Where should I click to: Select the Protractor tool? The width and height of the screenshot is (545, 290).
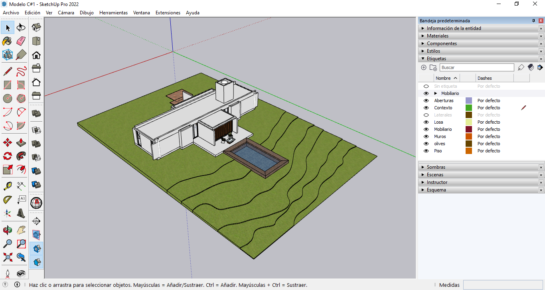[x=8, y=199]
